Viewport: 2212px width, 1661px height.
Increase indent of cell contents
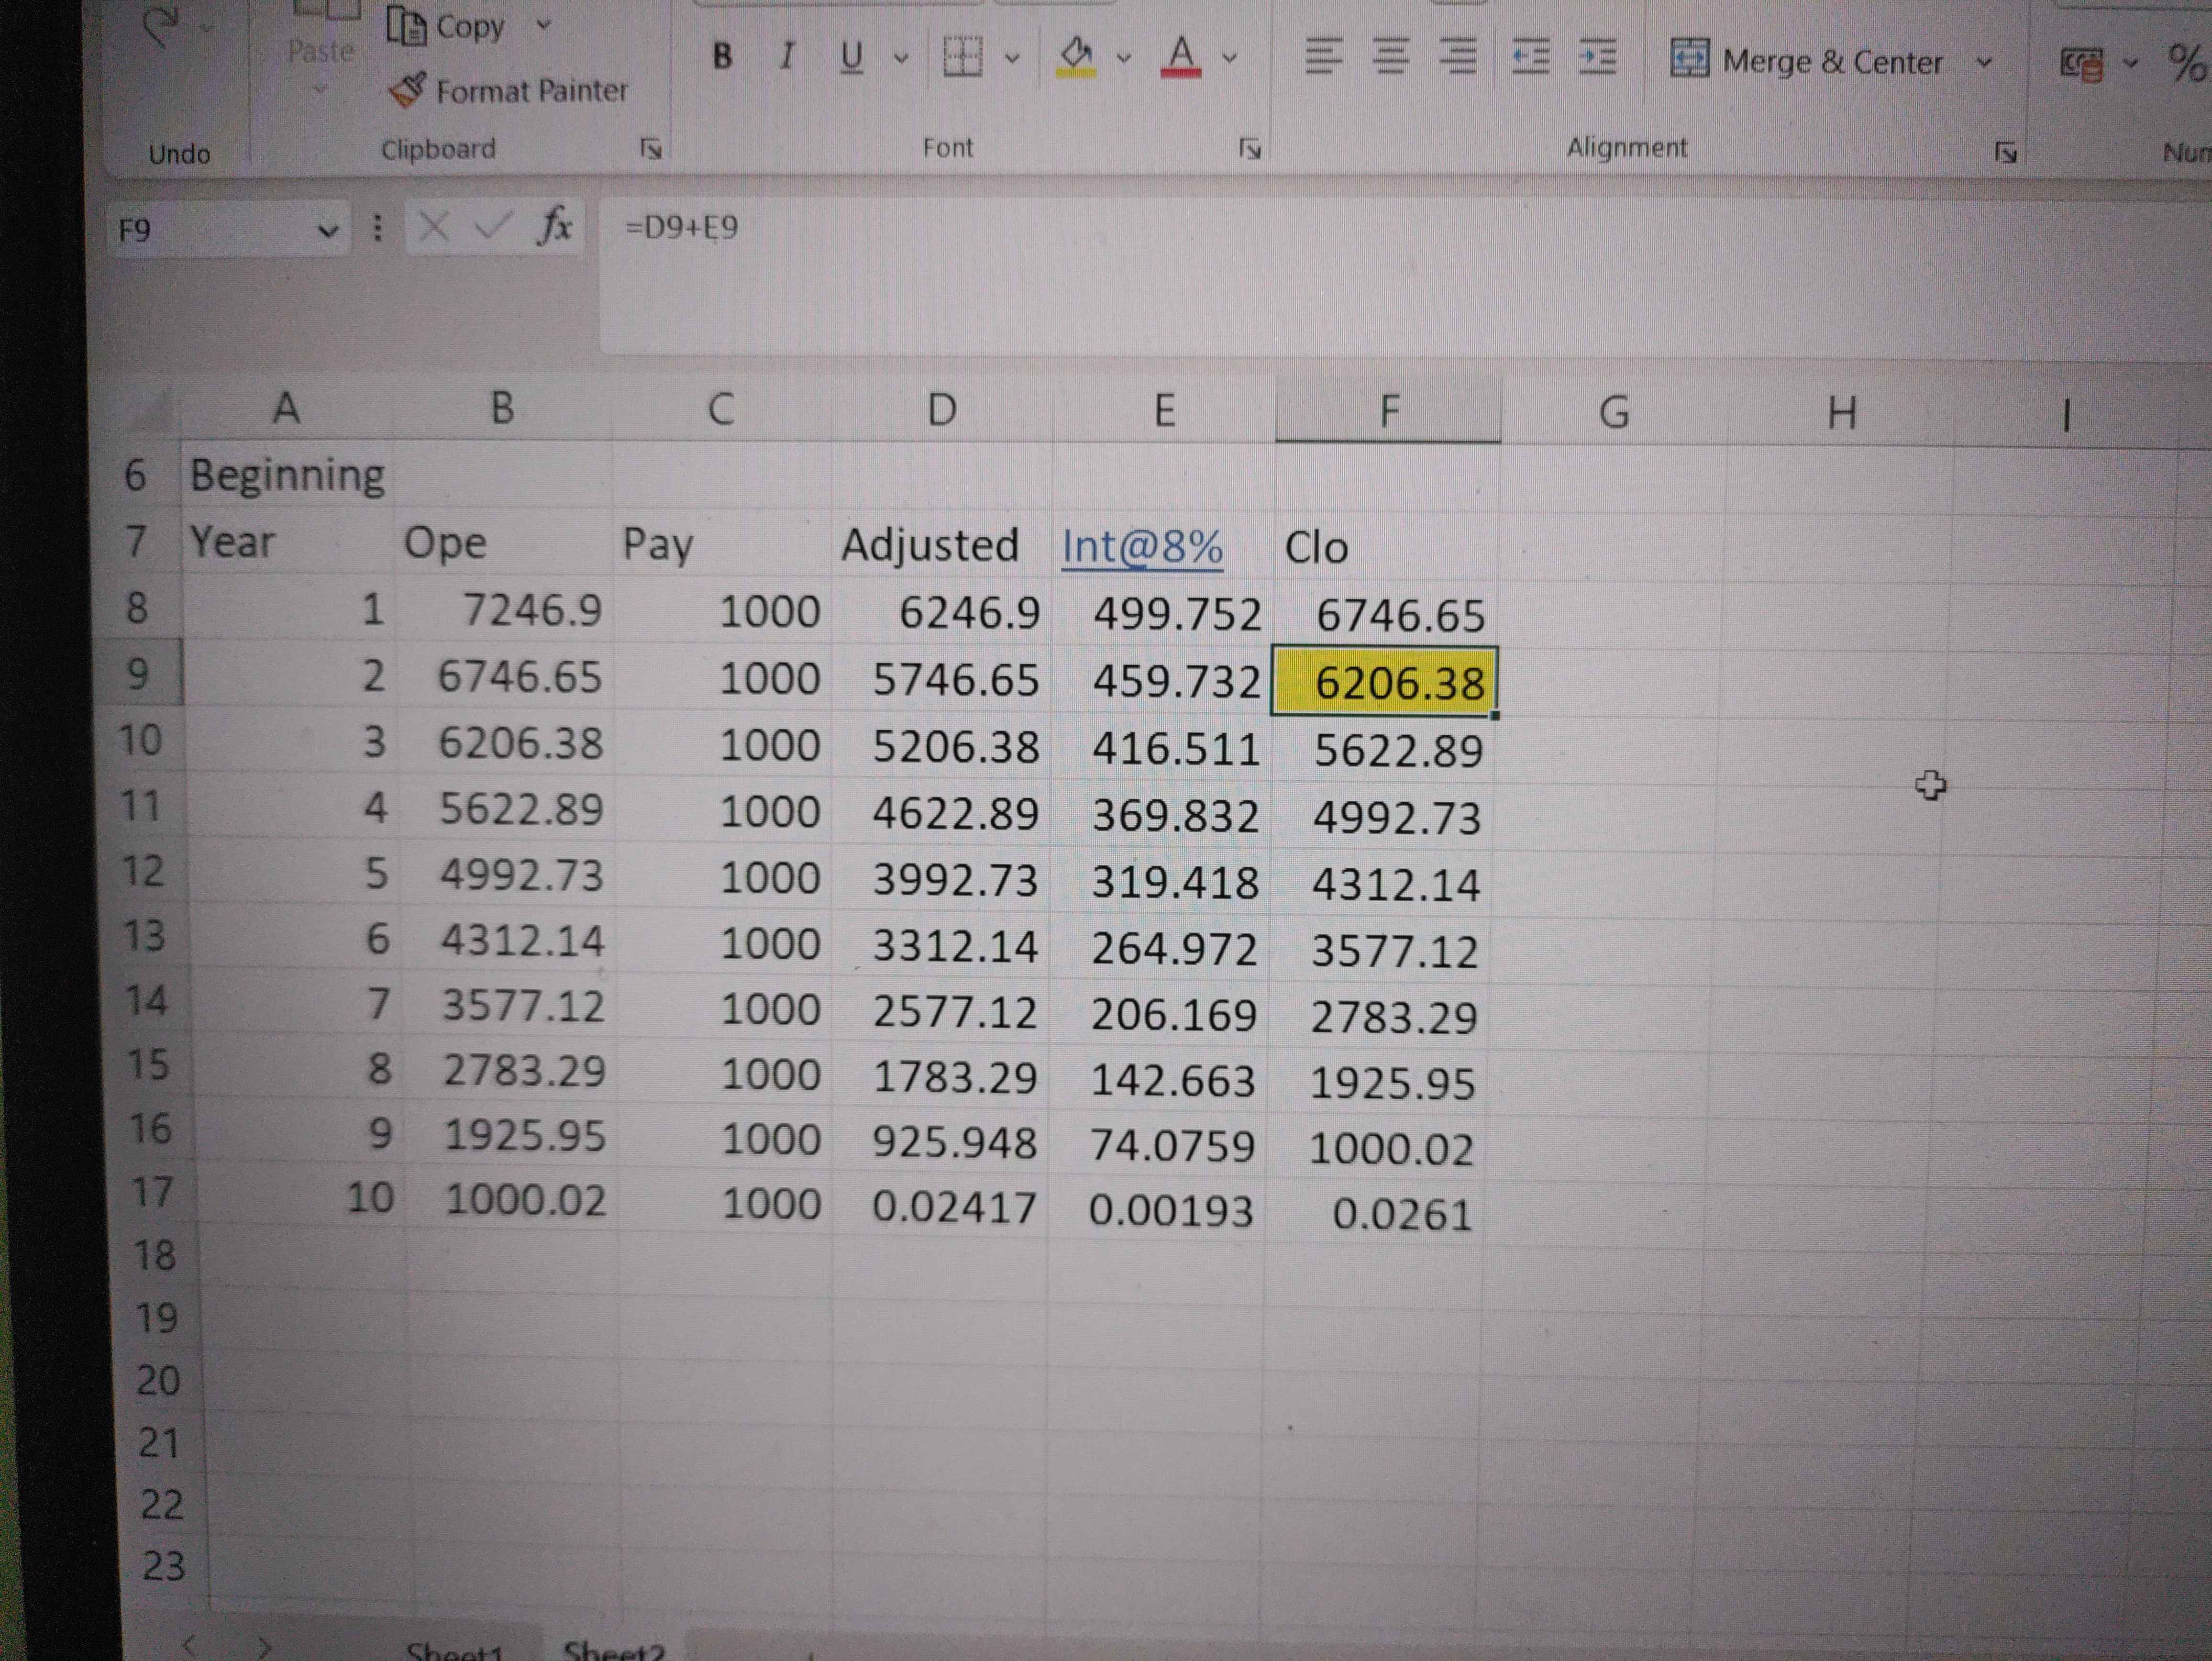(1597, 57)
